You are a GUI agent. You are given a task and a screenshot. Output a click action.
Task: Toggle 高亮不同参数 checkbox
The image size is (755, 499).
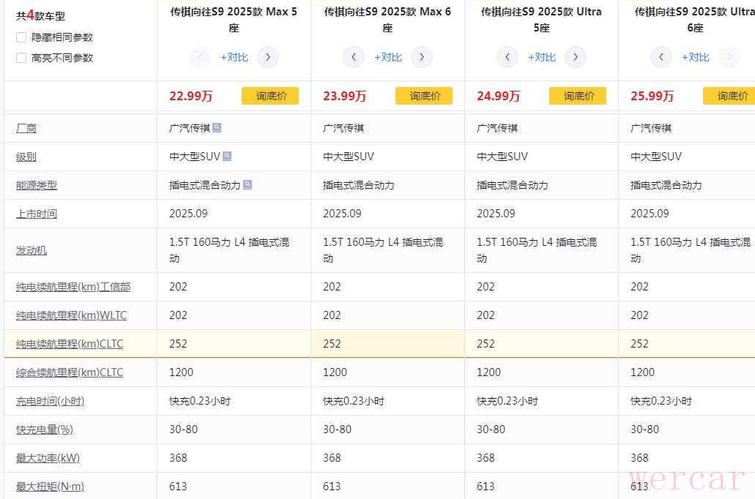coord(21,58)
